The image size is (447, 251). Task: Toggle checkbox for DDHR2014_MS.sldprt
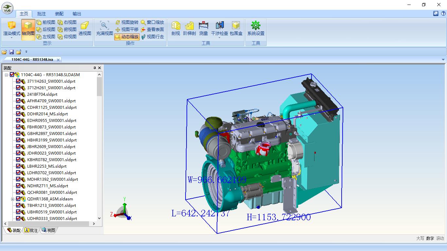[18, 114]
